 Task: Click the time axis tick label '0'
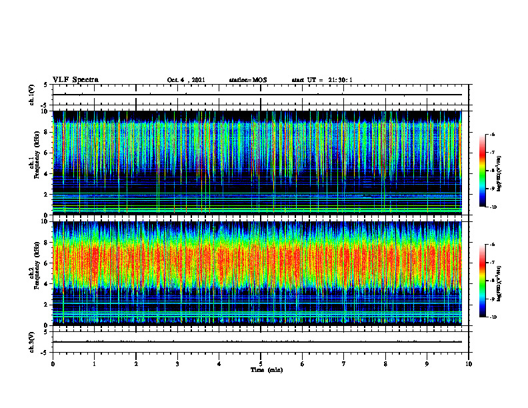point(53,364)
